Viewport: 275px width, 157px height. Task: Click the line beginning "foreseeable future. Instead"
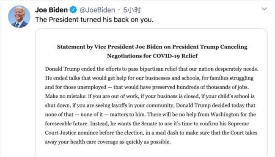[147, 124]
